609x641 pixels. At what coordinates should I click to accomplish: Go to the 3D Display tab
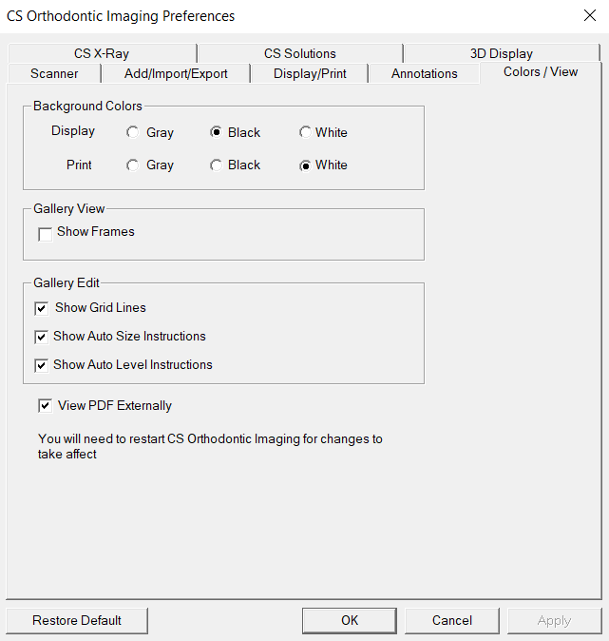pos(502,53)
